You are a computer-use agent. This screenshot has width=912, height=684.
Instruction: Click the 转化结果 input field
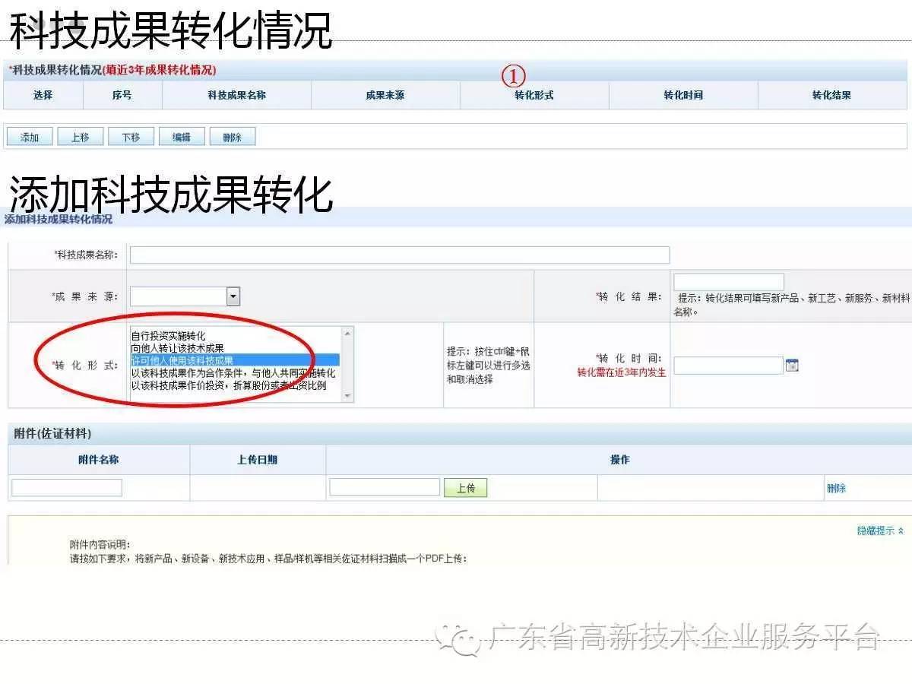[728, 283]
